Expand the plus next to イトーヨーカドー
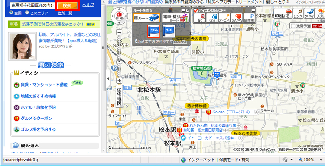 pyautogui.click(x=240, y=138)
